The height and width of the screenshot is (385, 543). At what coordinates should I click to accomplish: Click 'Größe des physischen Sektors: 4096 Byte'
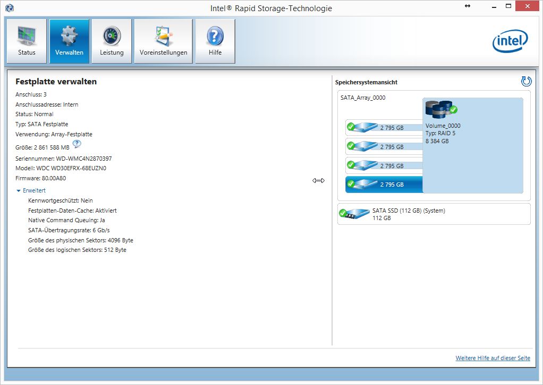[x=81, y=240]
